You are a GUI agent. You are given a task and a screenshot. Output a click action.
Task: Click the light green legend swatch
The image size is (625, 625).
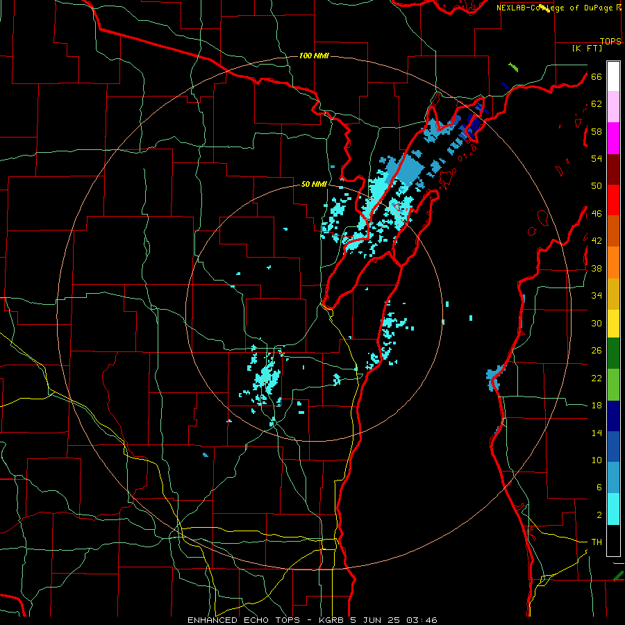[613, 385]
